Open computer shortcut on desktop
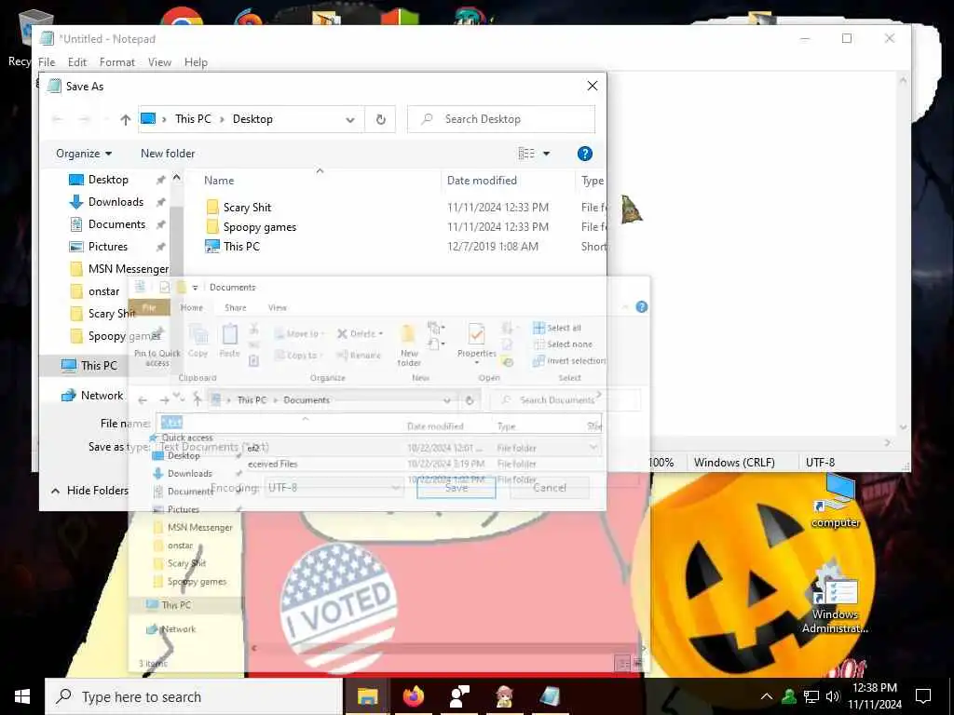This screenshot has height=715, width=954. 836,501
